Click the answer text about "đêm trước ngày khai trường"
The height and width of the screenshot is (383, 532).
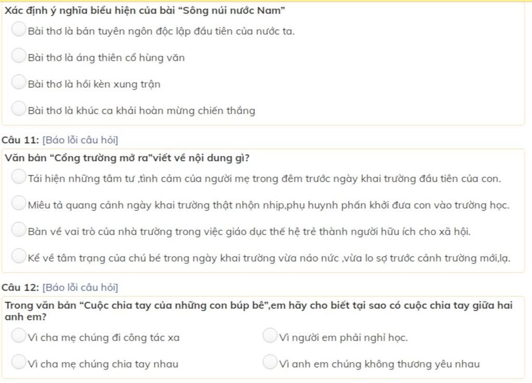click(x=264, y=179)
